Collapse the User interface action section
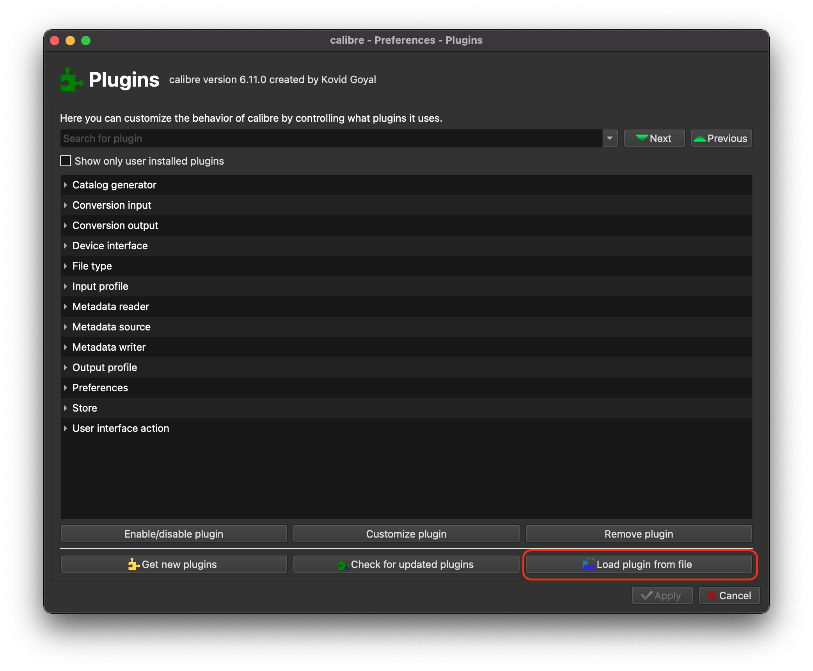 click(x=66, y=428)
